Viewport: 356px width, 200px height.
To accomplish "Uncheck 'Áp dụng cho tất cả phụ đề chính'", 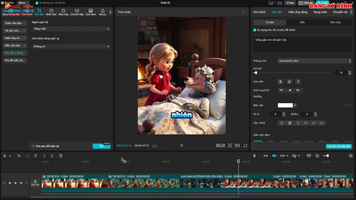I will click(x=254, y=30).
